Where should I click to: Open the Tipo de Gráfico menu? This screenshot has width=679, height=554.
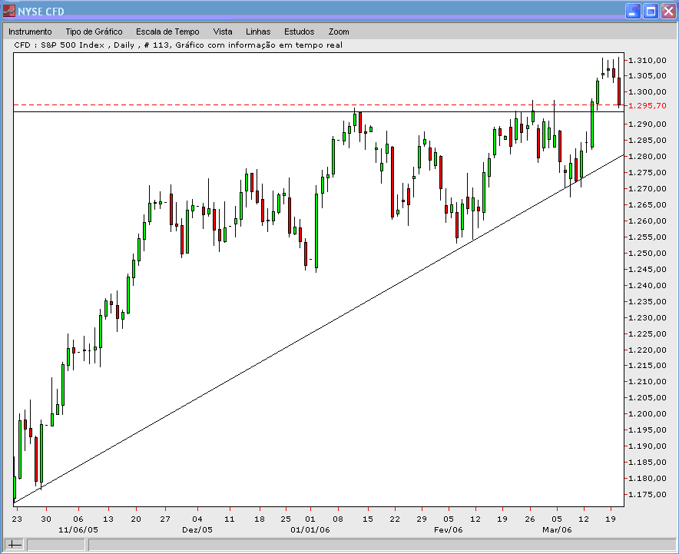(94, 32)
